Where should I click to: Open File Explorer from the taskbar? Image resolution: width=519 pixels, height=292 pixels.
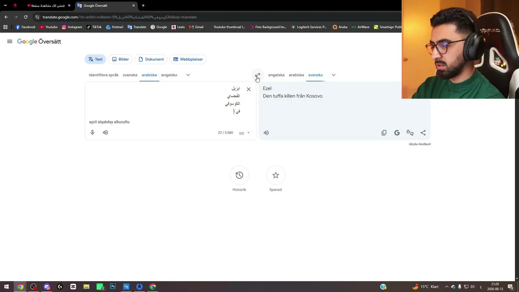coord(86,287)
